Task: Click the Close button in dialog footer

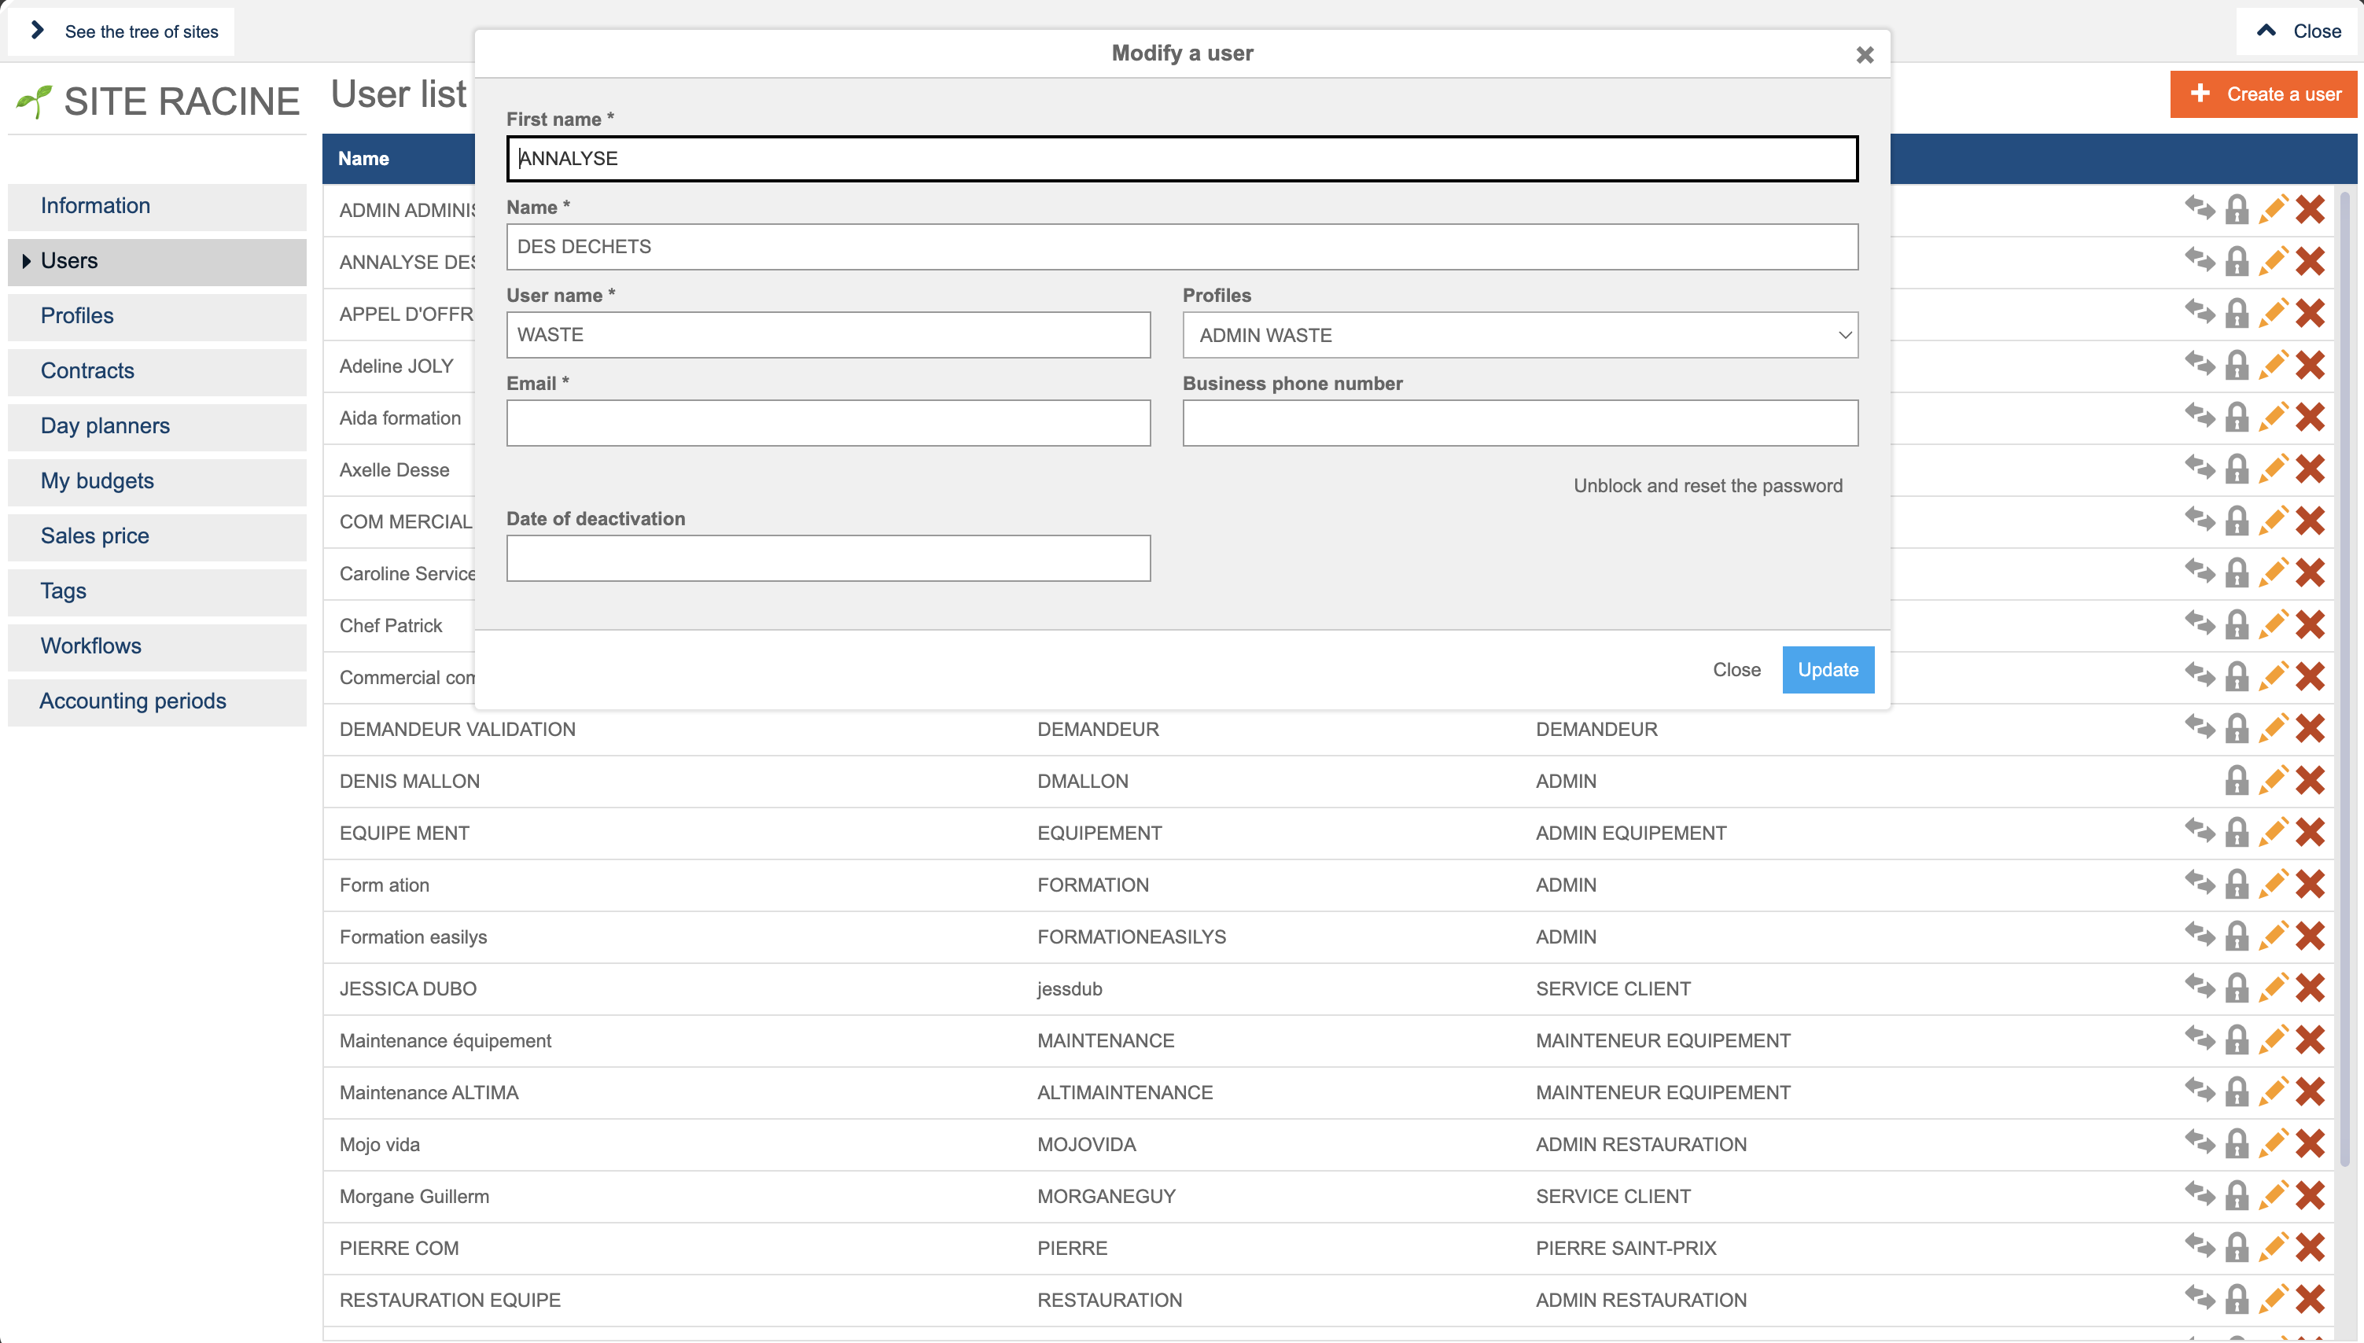Action: pyautogui.click(x=1736, y=670)
